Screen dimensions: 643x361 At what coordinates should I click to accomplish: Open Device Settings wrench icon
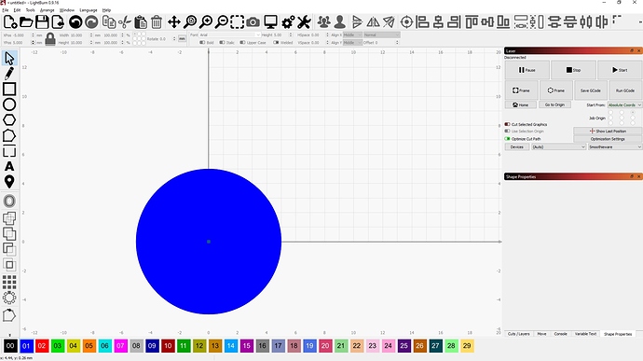(304, 22)
